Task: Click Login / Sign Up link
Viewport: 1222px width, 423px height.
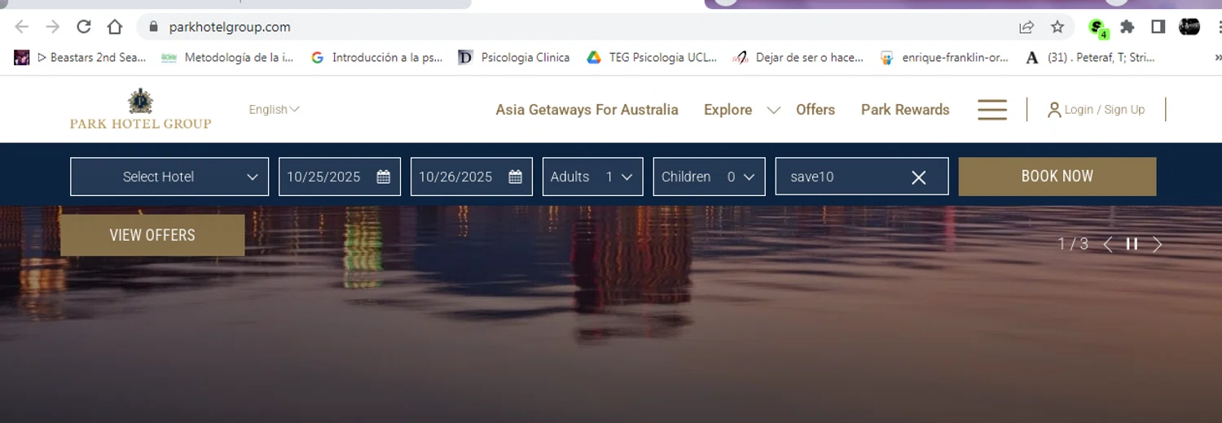Action: [x=1104, y=110]
